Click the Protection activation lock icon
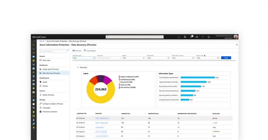 point(41,112)
